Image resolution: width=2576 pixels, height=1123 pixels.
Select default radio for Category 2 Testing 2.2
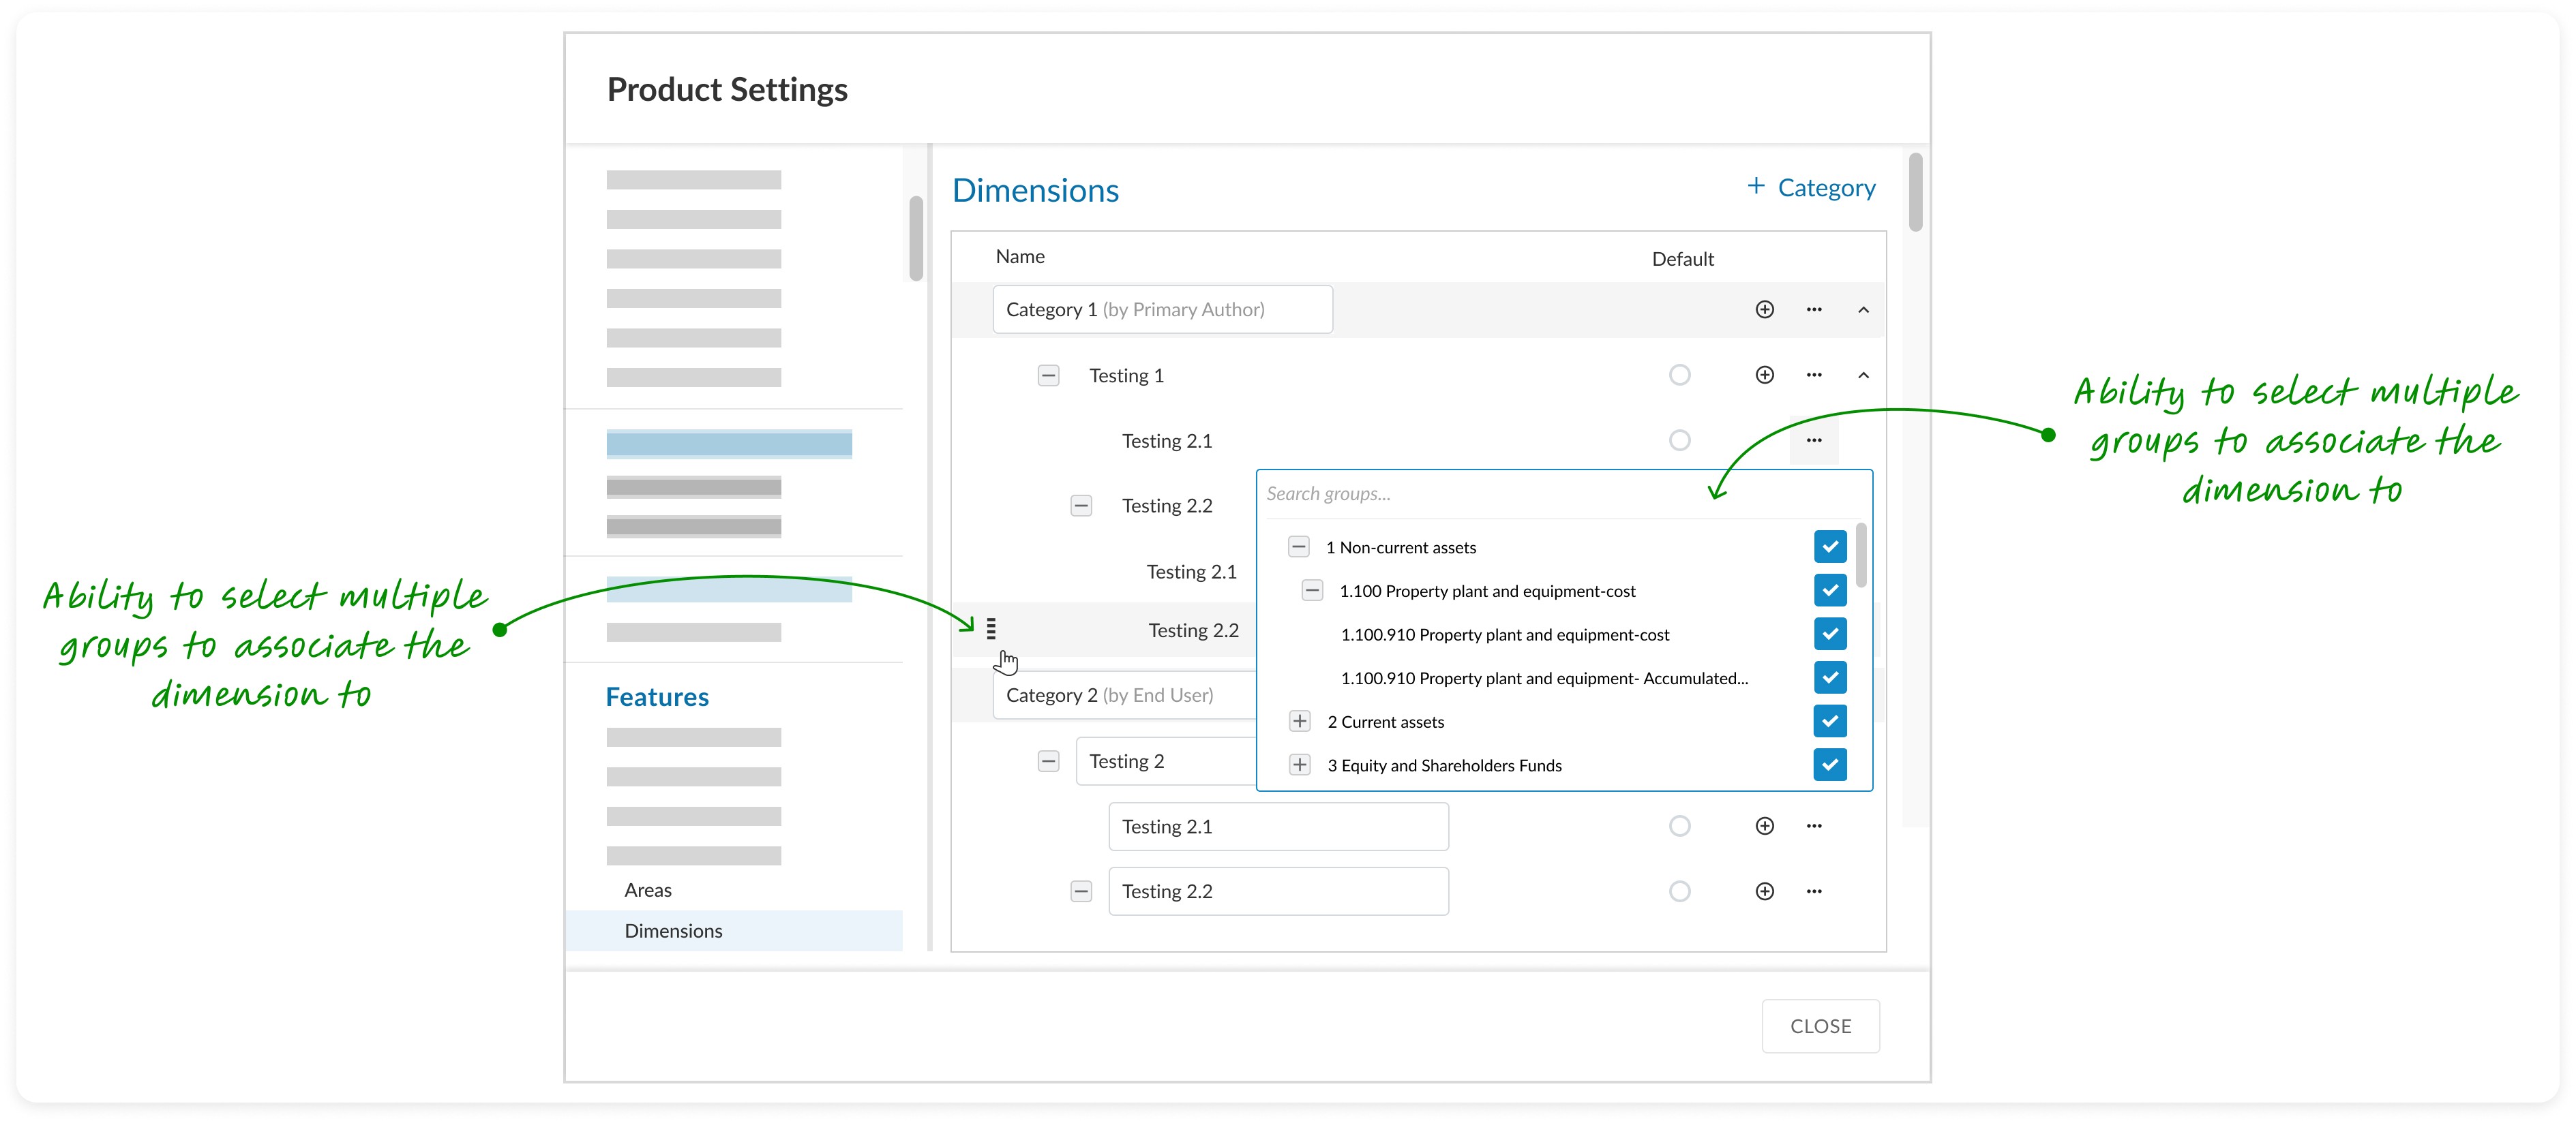1679,891
